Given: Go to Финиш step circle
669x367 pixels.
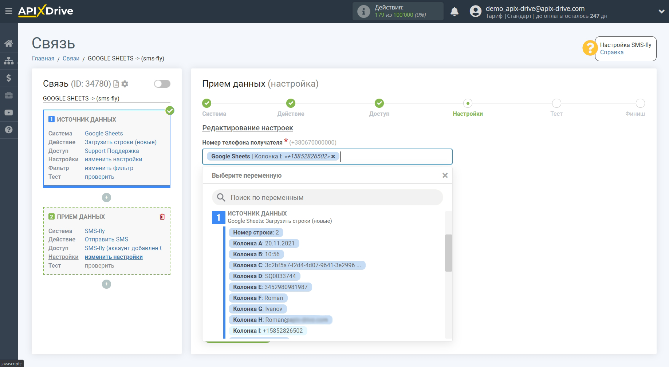Looking at the screenshot, I should tap(640, 103).
